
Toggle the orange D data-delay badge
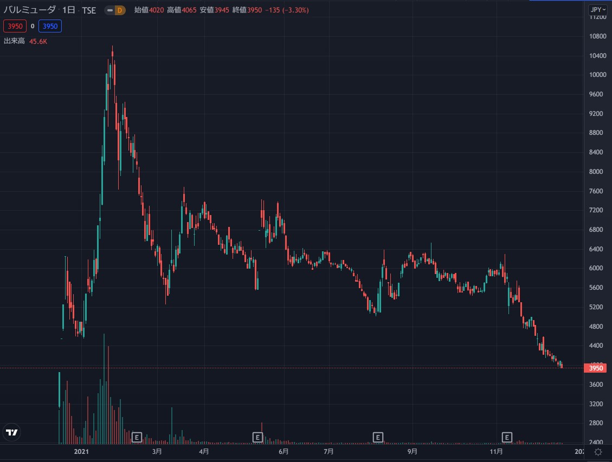pyautogui.click(x=120, y=10)
